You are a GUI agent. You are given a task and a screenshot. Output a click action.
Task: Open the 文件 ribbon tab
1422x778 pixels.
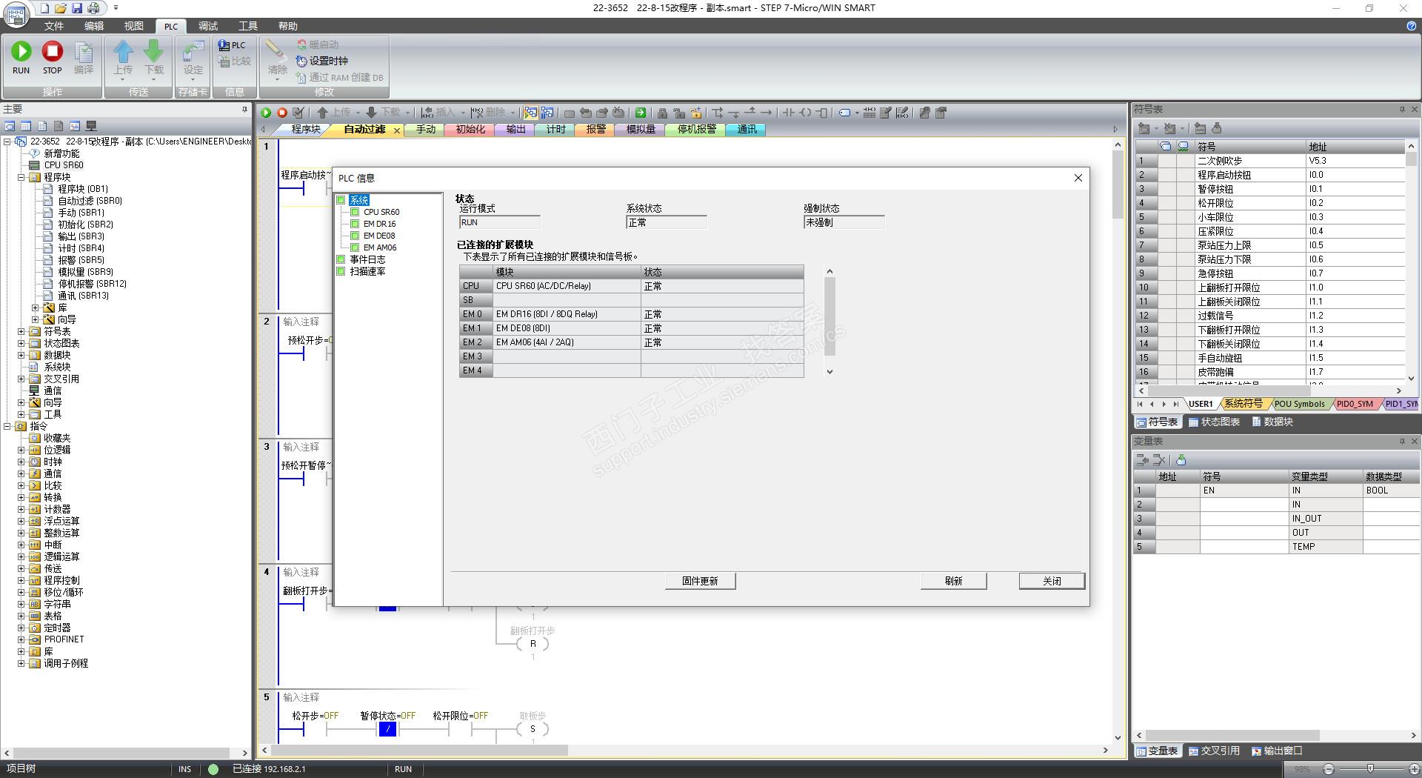click(54, 26)
